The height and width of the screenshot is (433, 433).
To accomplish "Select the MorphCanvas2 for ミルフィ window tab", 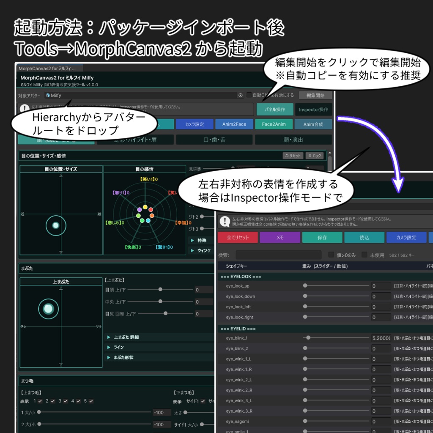I will [x=50, y=68].
